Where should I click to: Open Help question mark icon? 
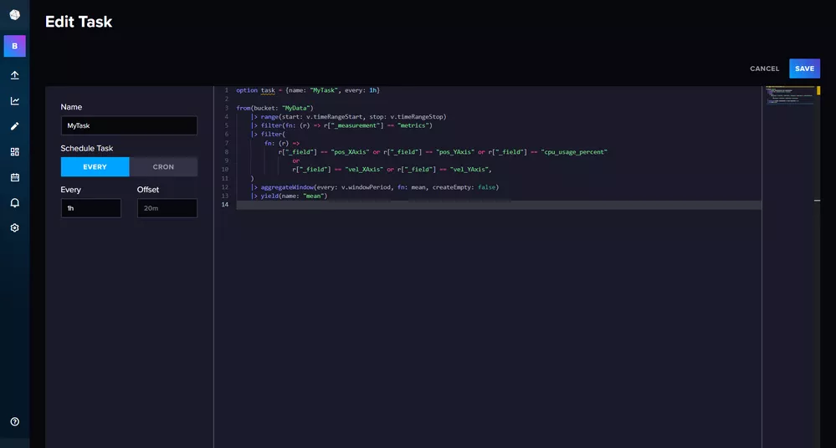point(14,422)
